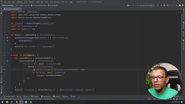This screenshot has width=185, height=104.
Task: Open the user account icon in toolbar
Action: (x=128, y=5)
